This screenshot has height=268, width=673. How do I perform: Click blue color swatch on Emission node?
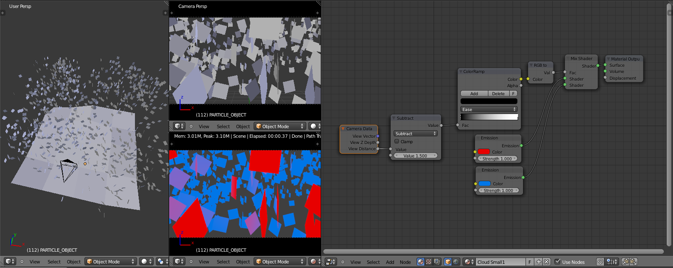click(485, 184)
